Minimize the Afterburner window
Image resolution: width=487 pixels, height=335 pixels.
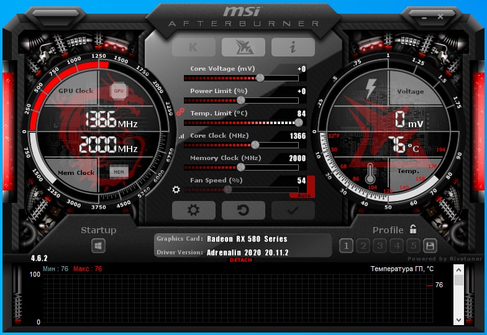(x=425, y=17)
